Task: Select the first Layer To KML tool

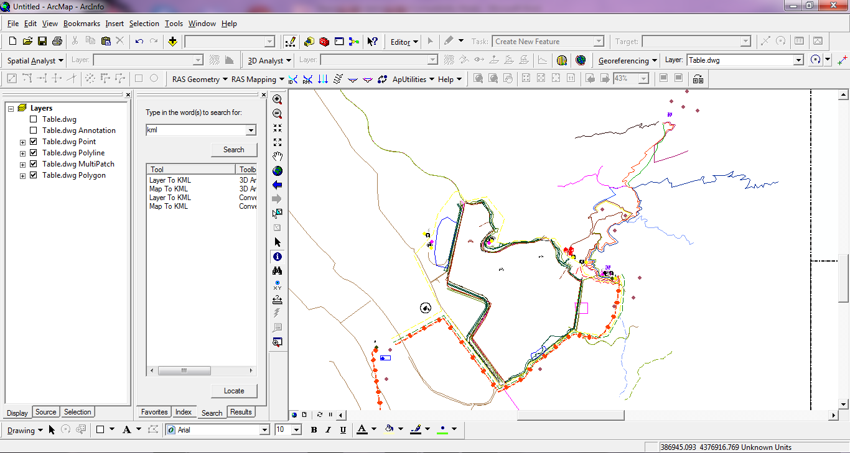Action: click(170, 180)
